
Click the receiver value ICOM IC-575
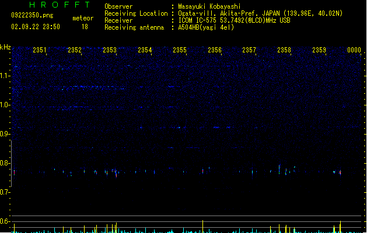(235, 20)
